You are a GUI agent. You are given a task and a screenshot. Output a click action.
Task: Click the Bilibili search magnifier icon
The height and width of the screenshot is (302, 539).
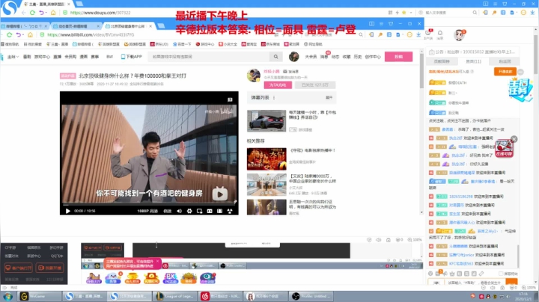[x=275, y=57]
